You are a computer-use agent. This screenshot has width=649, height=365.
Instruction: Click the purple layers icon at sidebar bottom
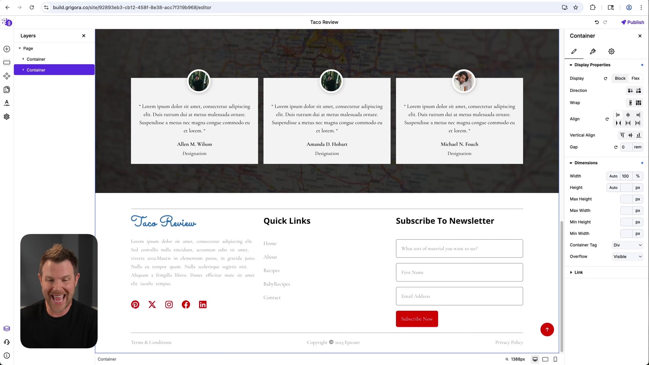click(7, 328)
